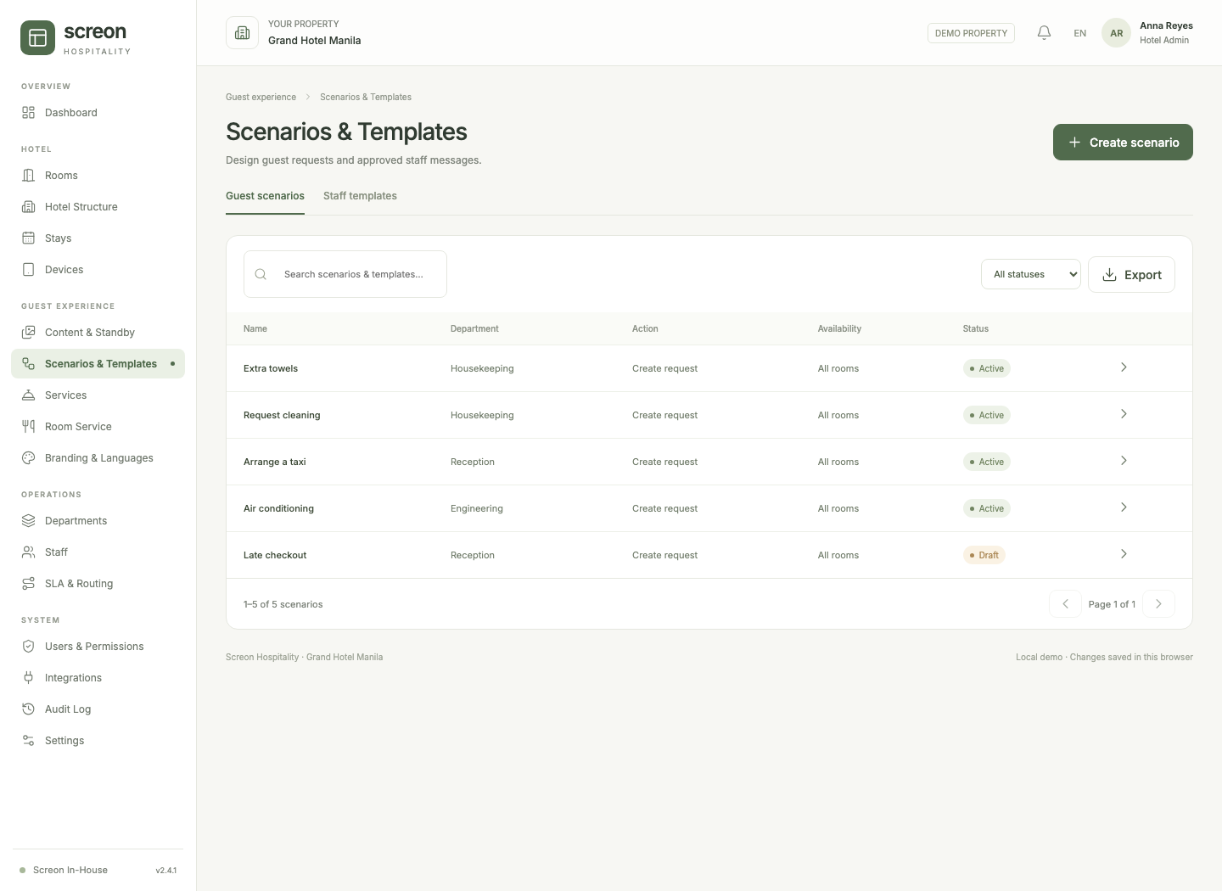
Task: Click the Stays calendar icon
Action: click(x=28, y=238)
